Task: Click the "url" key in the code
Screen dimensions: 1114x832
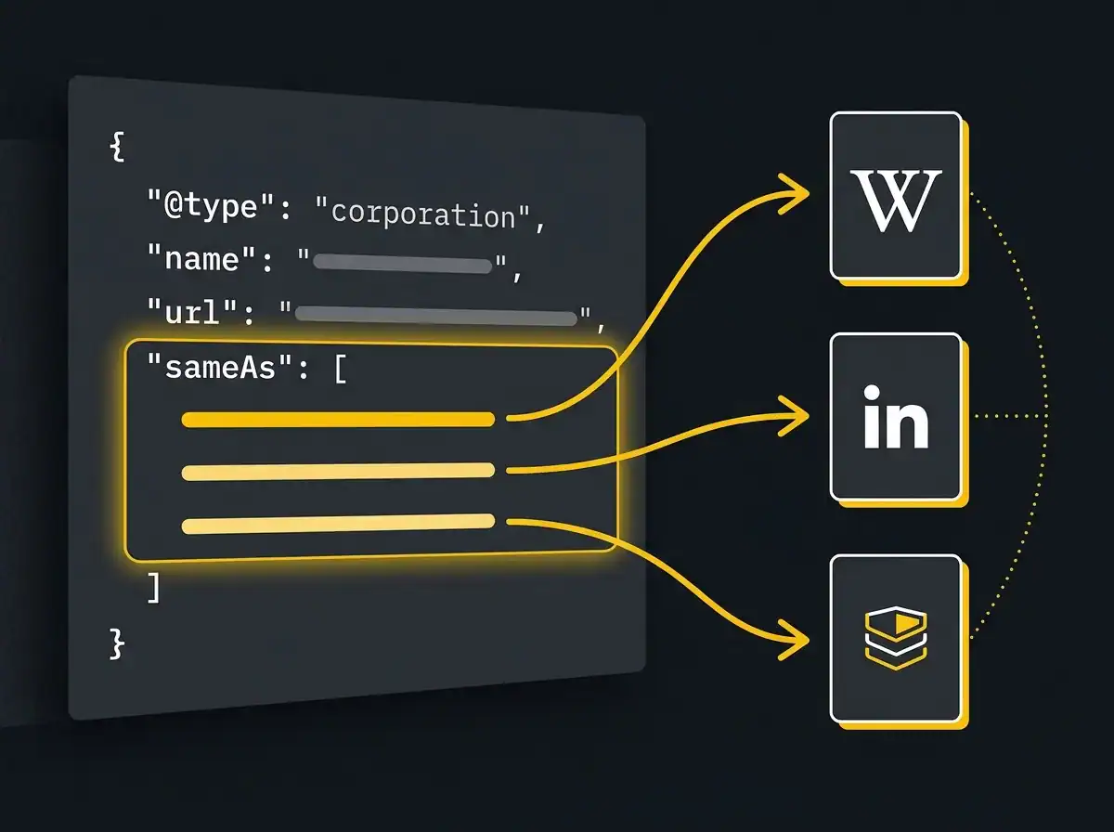Action: pos(194,314)
